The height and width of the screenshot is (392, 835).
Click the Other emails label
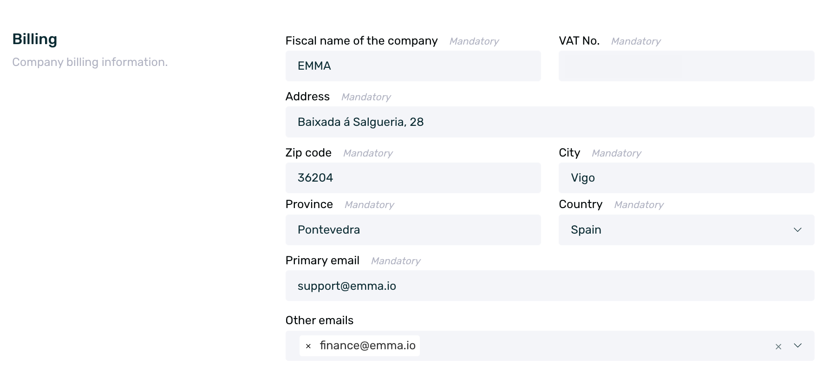(319, 320)
